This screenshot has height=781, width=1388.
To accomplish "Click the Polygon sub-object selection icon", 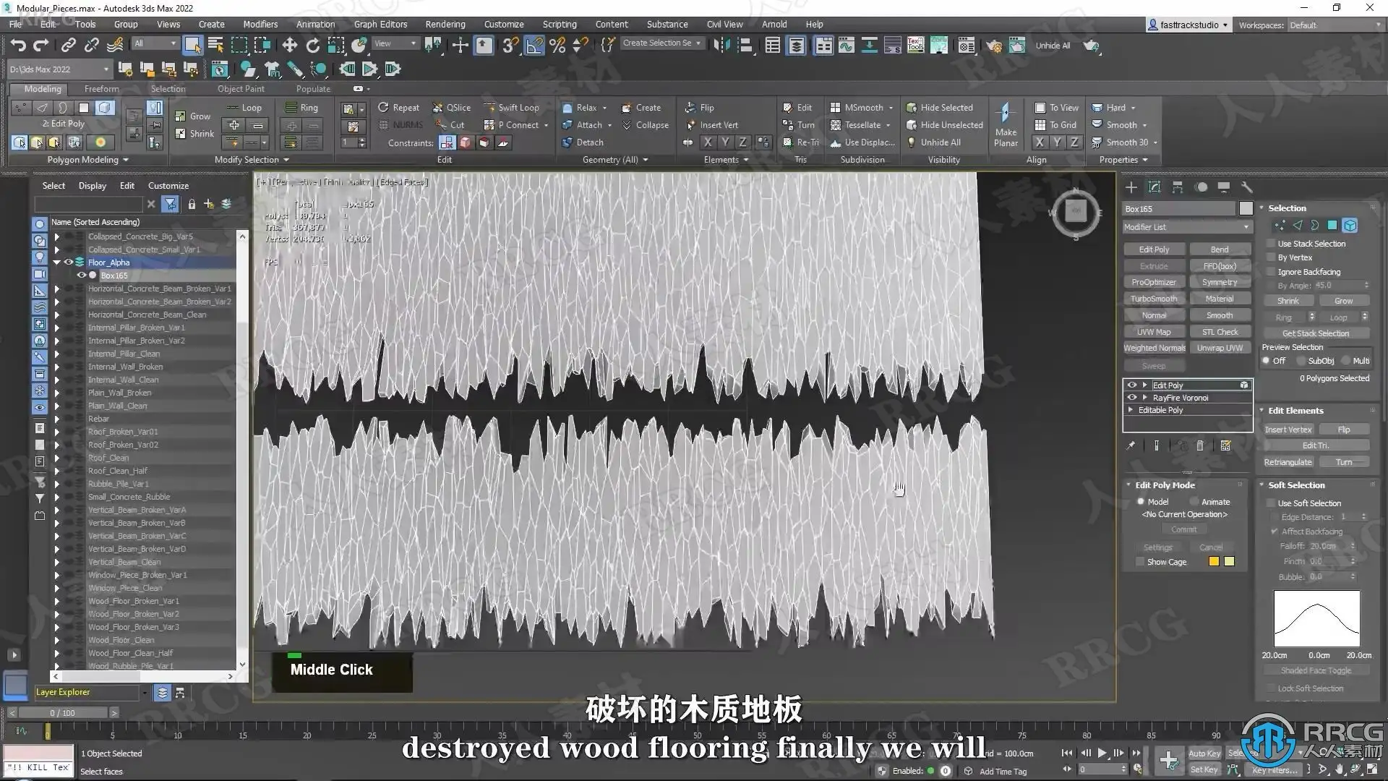I will click(1332, 226).
